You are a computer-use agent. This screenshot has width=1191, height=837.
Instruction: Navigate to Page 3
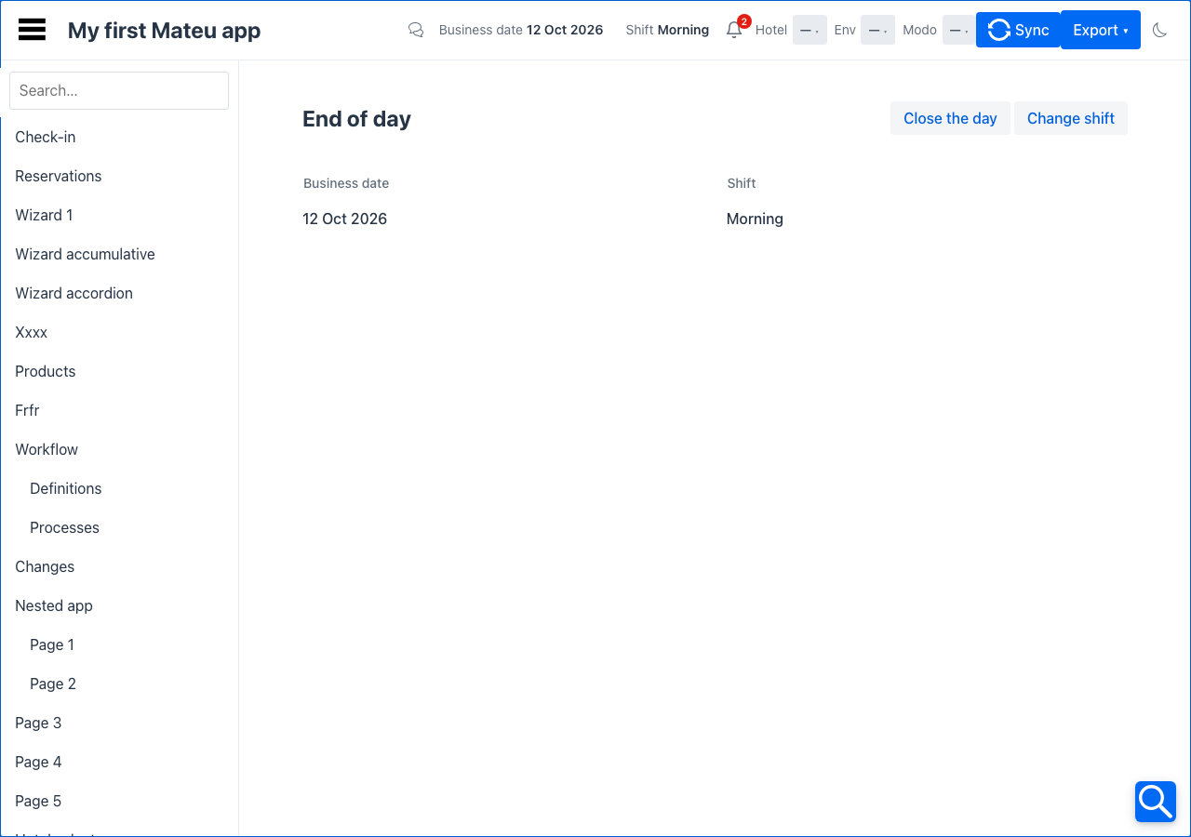(x=38, y=723)
